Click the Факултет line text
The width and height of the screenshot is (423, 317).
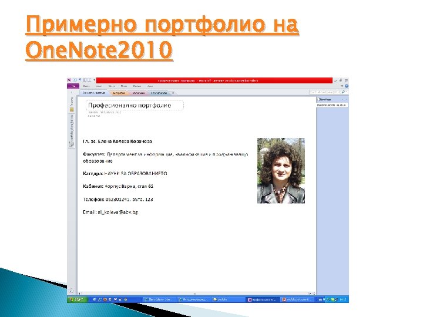[165, 157]
